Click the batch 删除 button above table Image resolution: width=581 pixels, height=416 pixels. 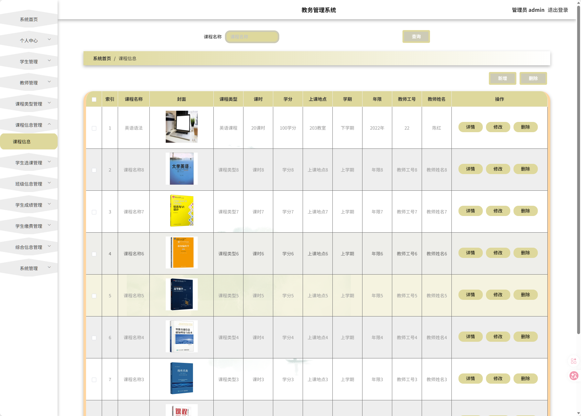click(533, 78)
